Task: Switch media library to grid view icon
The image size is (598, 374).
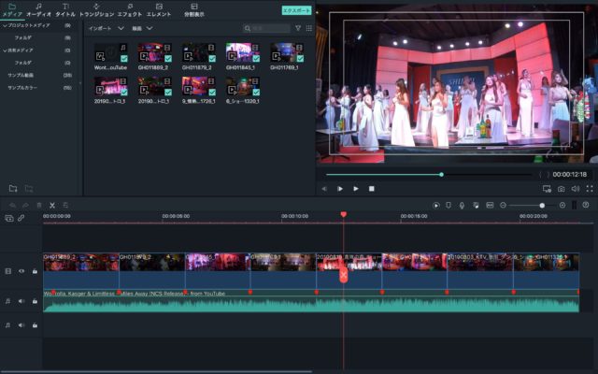Action: pyautogui.click(x=308, y=28)
